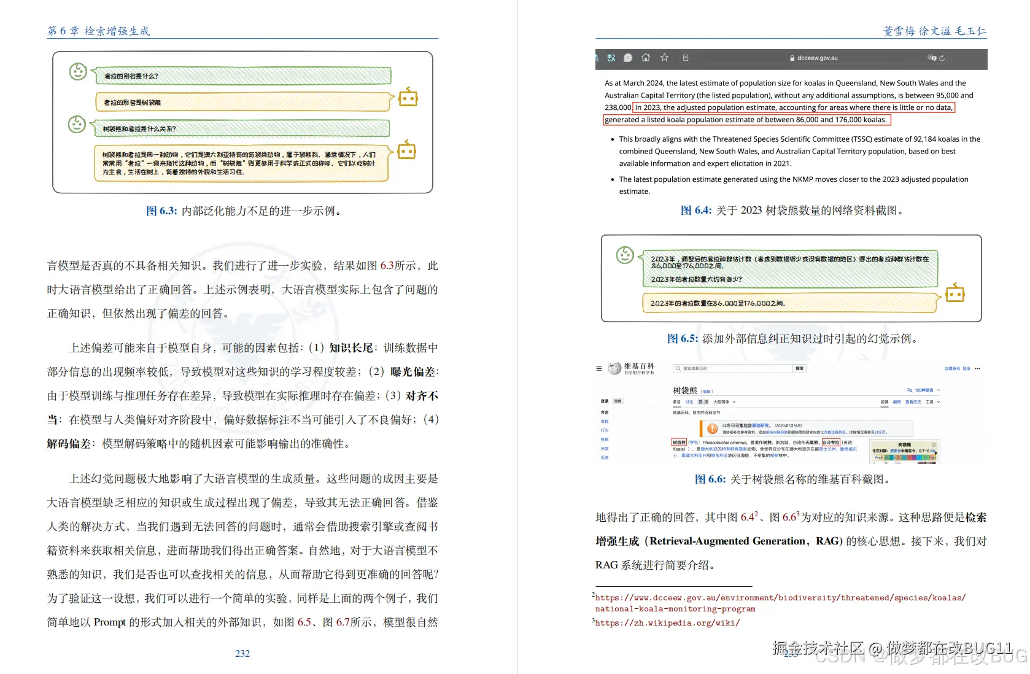
Task: Click the user face icon beside 树袋熊和考拉是什么关系
Action: pyautogui.click(x=77, y=125)
